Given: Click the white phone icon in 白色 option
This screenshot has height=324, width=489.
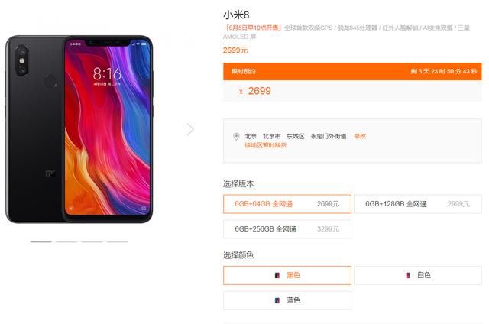Looking at the screenshot, I should (407, 275).
